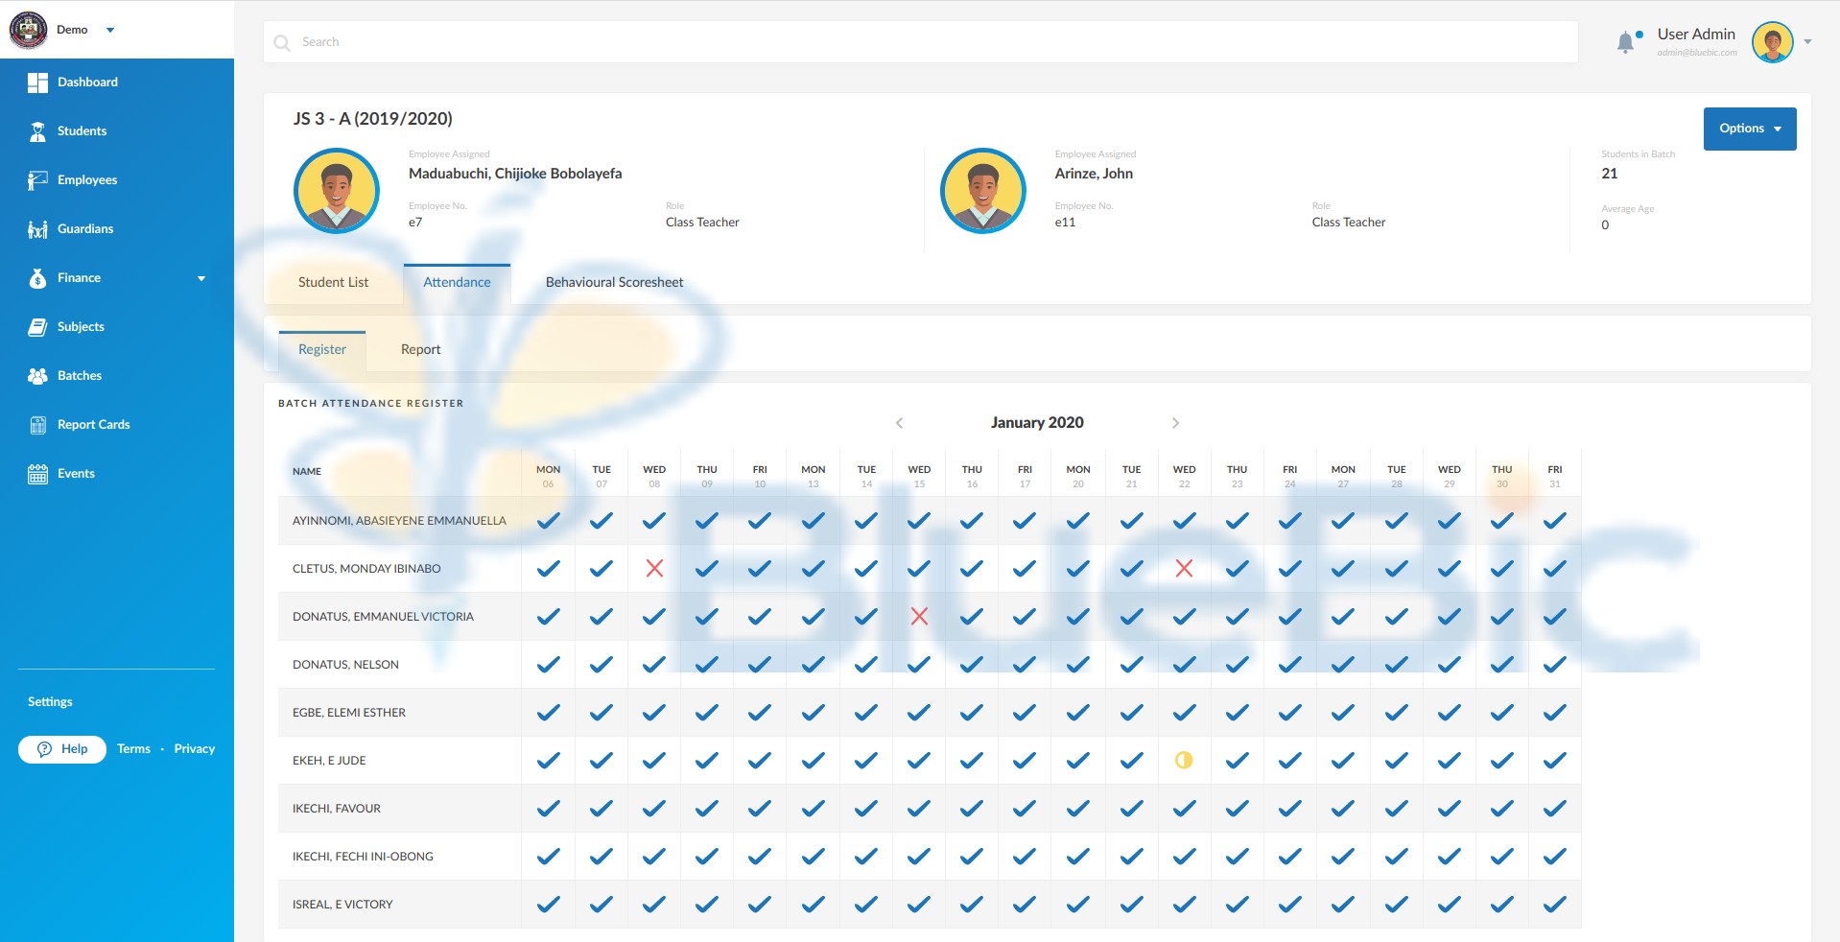This screenshot has height=942, width=1840.
Task: Toggle Ikechi Fechi's check on Mon 20
Action: [1078, 857]
